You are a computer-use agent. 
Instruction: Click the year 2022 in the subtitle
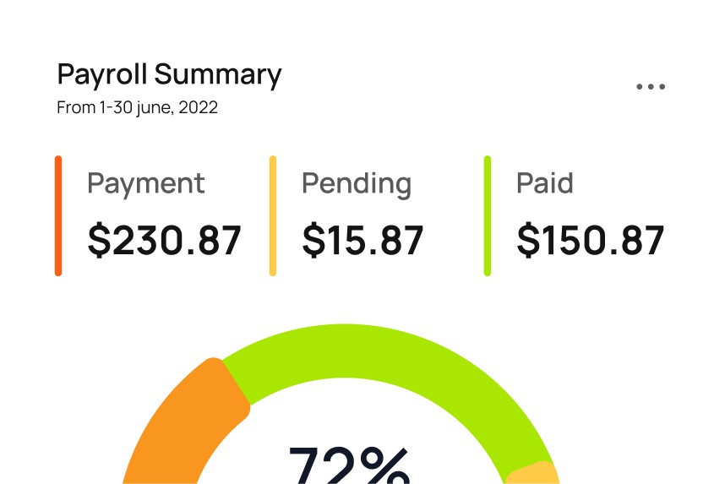point(198,108)
